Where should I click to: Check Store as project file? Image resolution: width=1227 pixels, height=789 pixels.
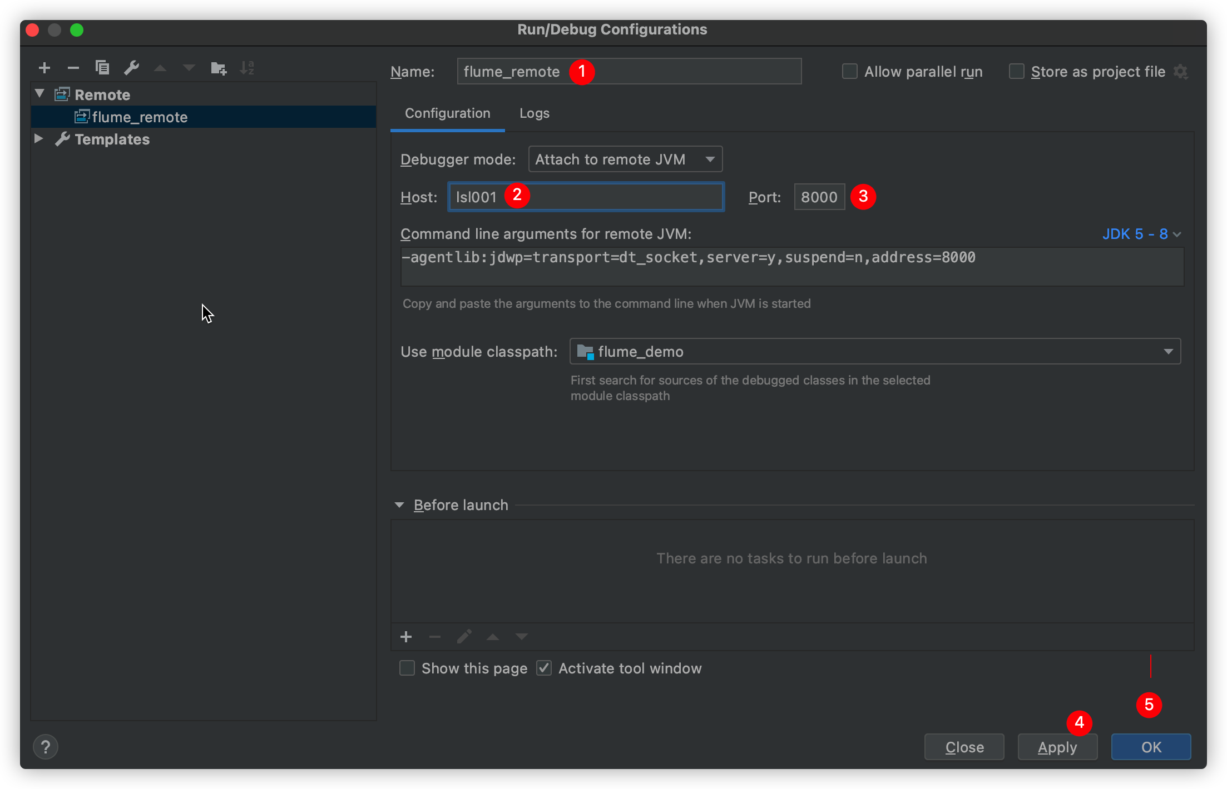click(1016, 72)
